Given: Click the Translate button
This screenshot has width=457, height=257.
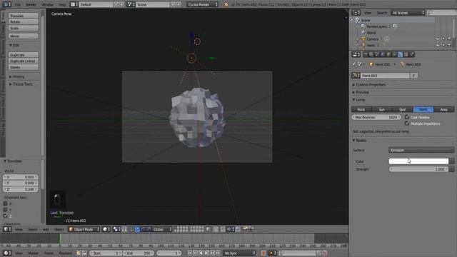Looking at the screenshot, I should (x=24, y=16).
